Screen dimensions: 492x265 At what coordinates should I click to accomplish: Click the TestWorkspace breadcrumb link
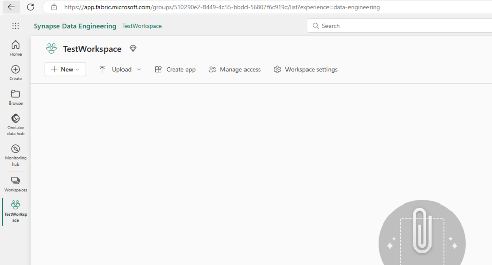coord(142,26)
